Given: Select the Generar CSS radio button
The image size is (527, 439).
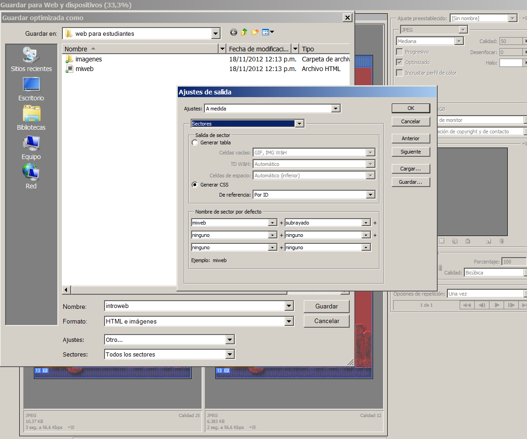Looking at the screenshot, I should point(195,185).
